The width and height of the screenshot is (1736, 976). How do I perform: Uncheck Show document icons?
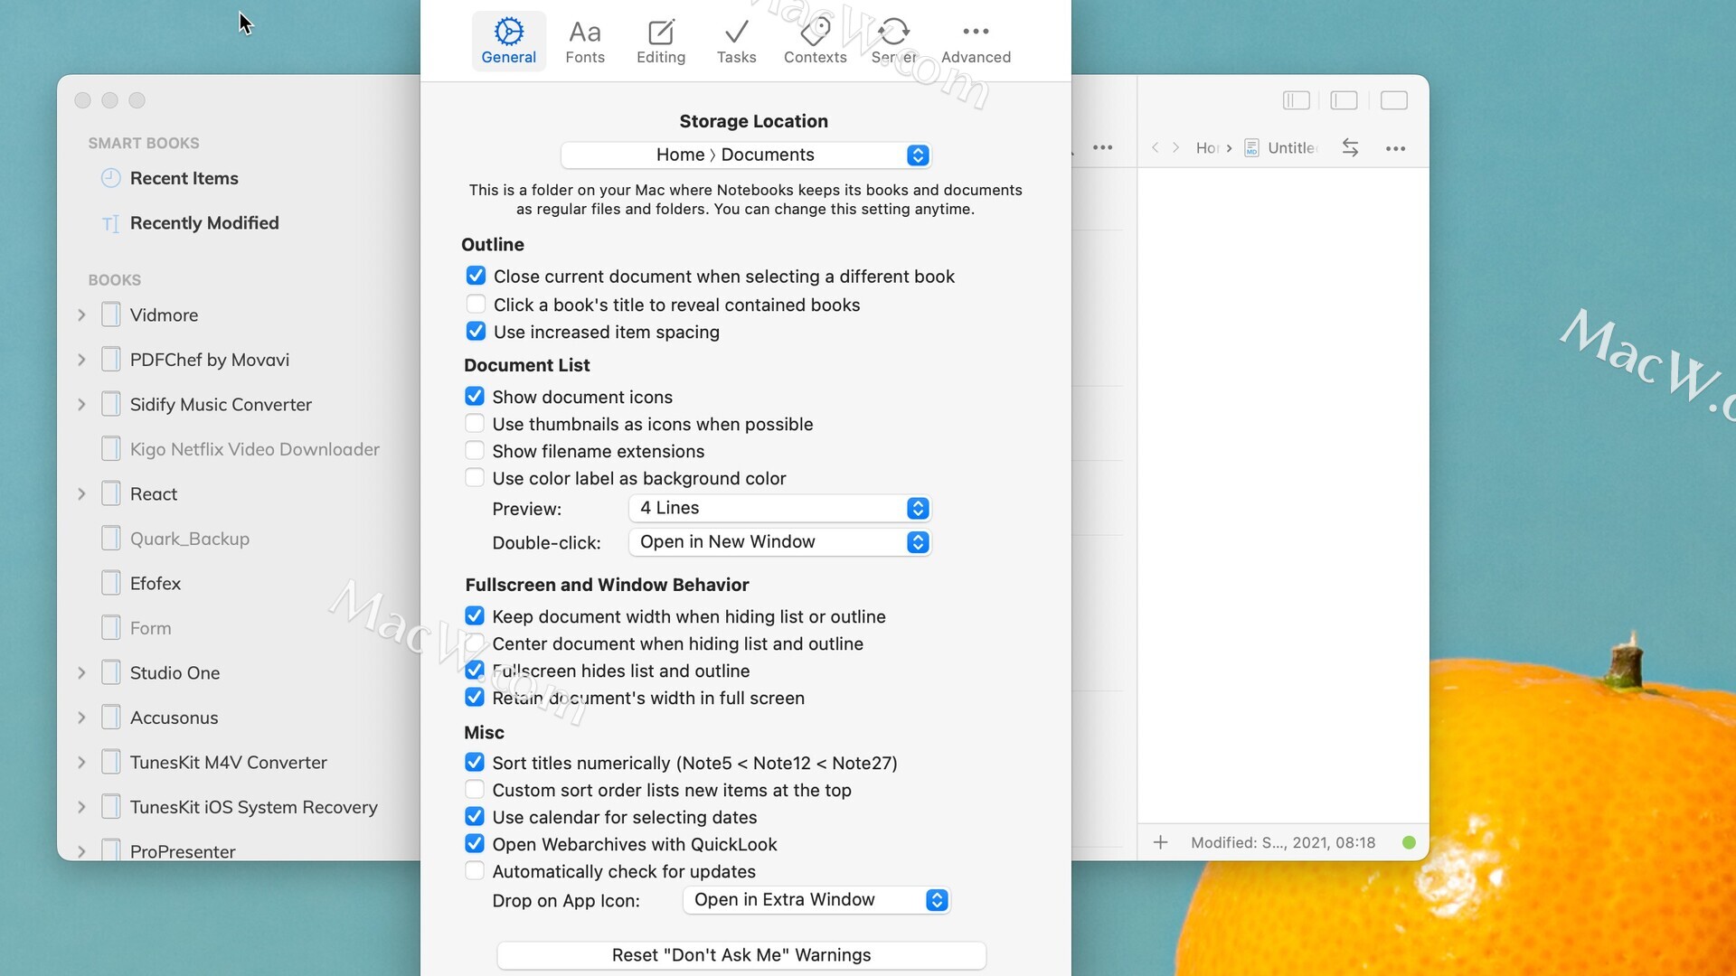pyautogui.click(x=475, y=396)
